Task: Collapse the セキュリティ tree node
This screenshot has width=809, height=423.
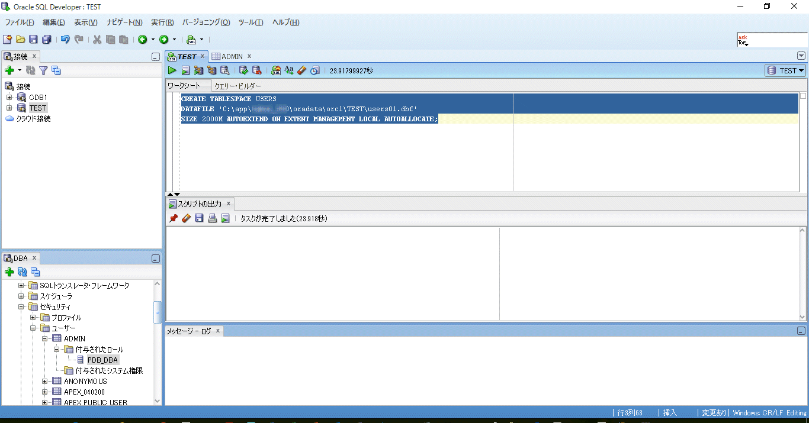Action: coord(21,306)
